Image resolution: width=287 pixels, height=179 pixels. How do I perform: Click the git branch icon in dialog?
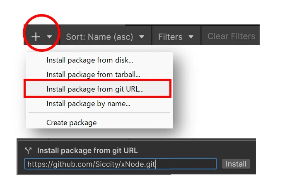28,150
